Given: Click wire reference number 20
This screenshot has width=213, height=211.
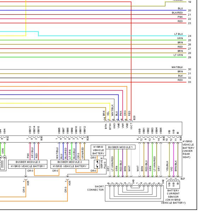Looking at the screenshot, I should coord(189,10).
